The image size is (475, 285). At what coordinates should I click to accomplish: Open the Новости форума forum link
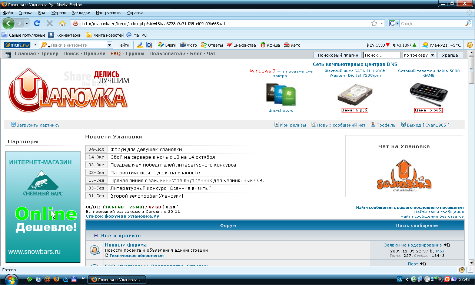(x=126, y=245)
